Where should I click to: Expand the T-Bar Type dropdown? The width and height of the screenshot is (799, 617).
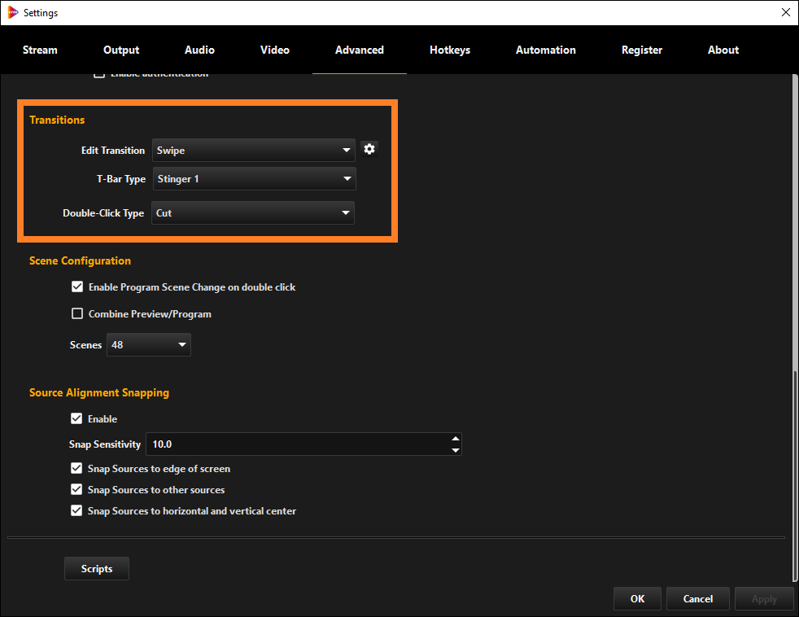tap(254, 179)
